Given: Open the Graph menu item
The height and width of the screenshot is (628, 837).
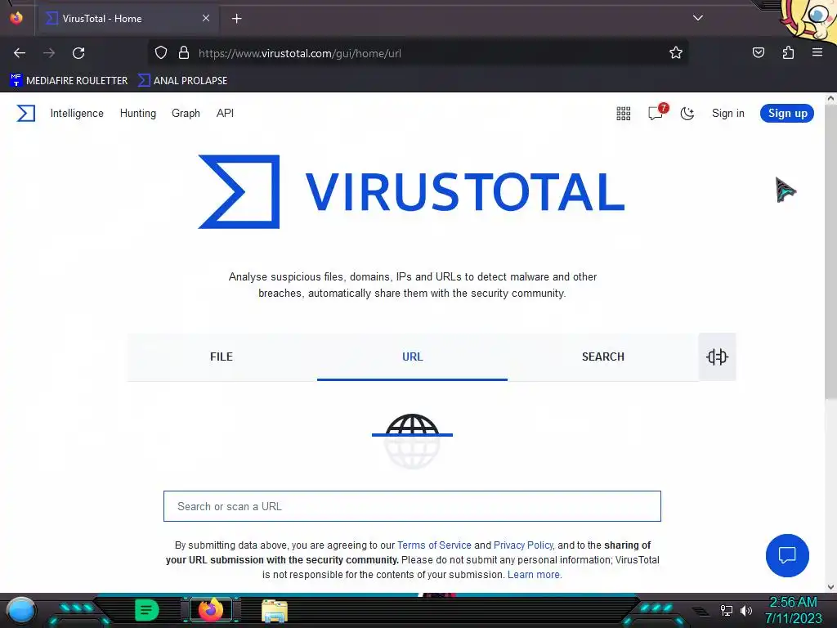Looking at the screenshot, I should point(186,113).
